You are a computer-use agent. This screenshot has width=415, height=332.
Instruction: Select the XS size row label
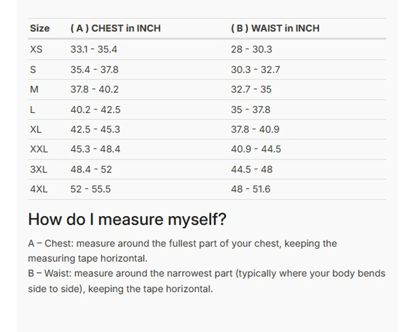coord(36,49)
